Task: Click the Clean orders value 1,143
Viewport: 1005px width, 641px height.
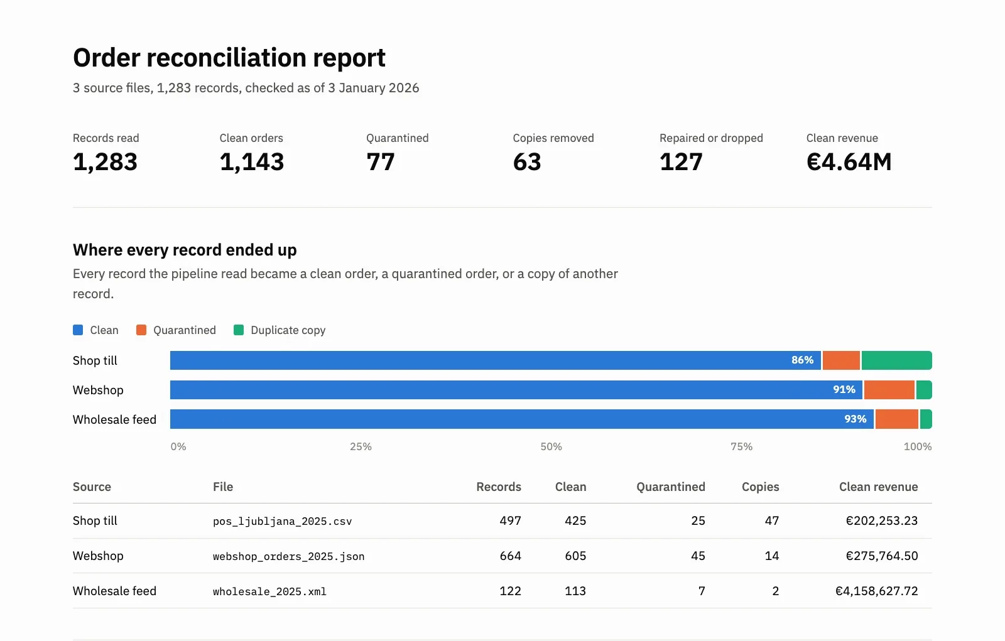Action: tap(252, 162)
